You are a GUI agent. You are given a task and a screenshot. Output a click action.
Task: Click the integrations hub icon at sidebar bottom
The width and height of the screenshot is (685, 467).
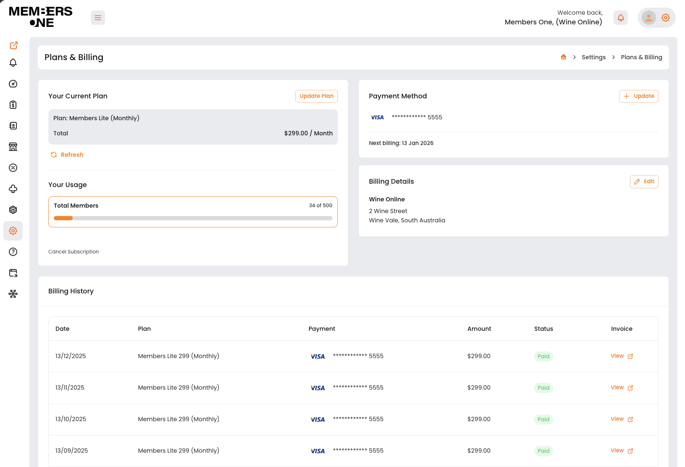[13, 294]
